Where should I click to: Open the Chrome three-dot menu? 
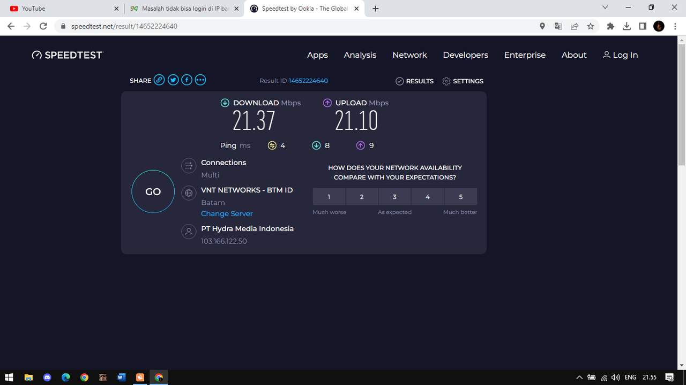click(675, 26)
